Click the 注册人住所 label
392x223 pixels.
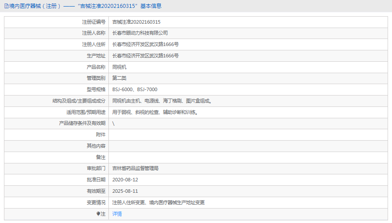tap(94, 44)
